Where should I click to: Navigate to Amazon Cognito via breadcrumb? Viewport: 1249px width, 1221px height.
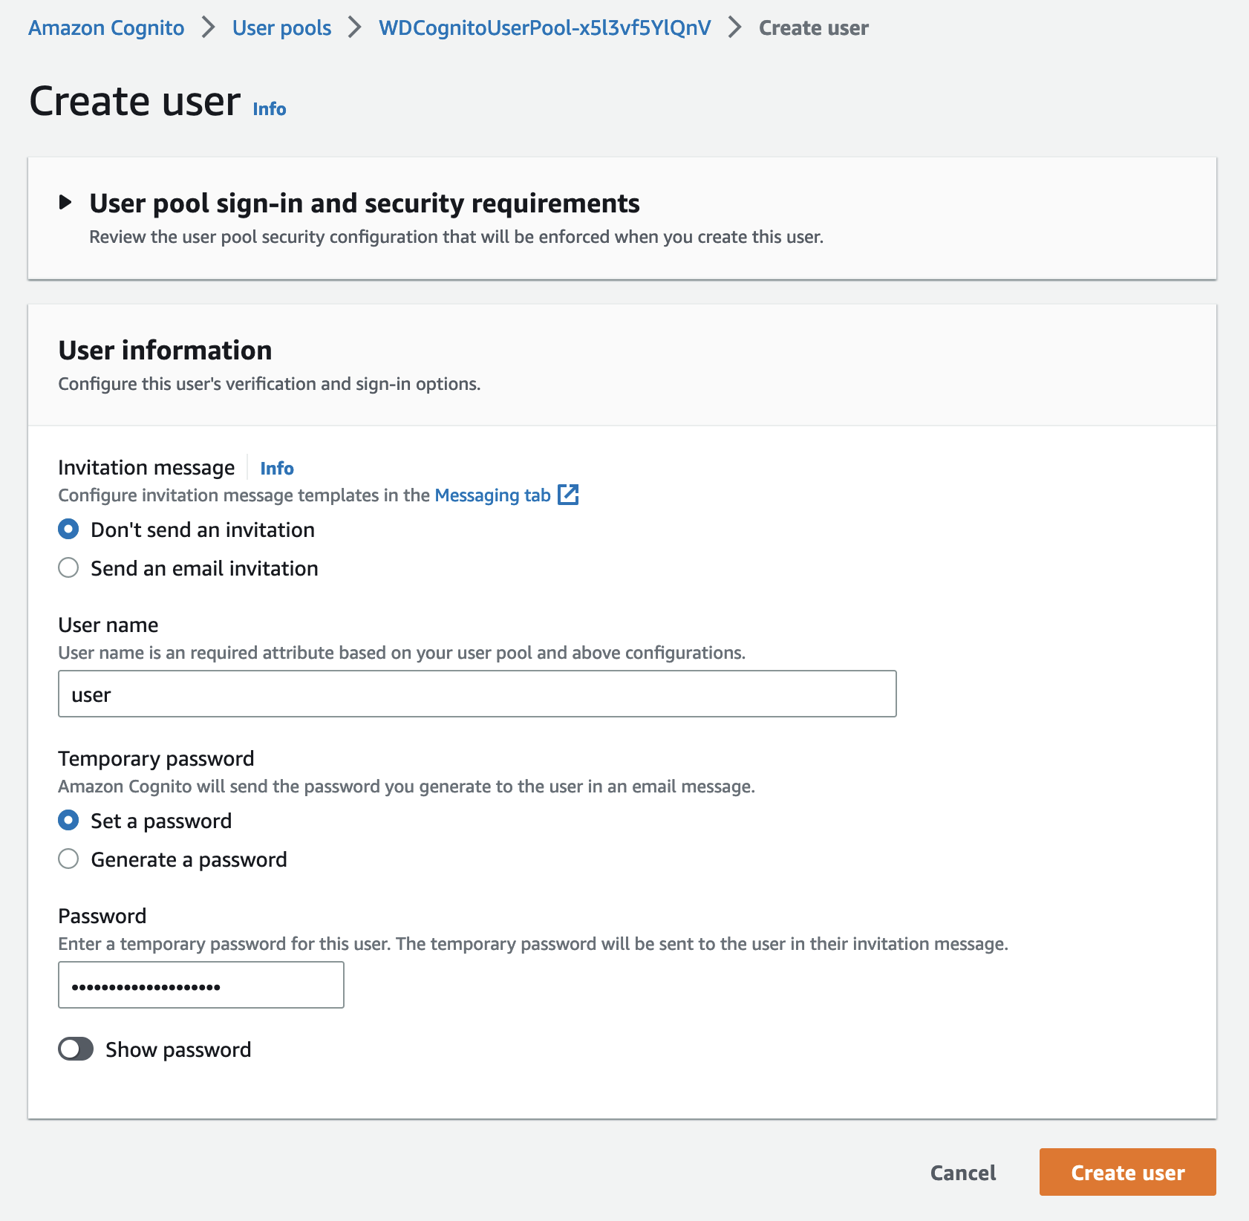coord(106,27)
